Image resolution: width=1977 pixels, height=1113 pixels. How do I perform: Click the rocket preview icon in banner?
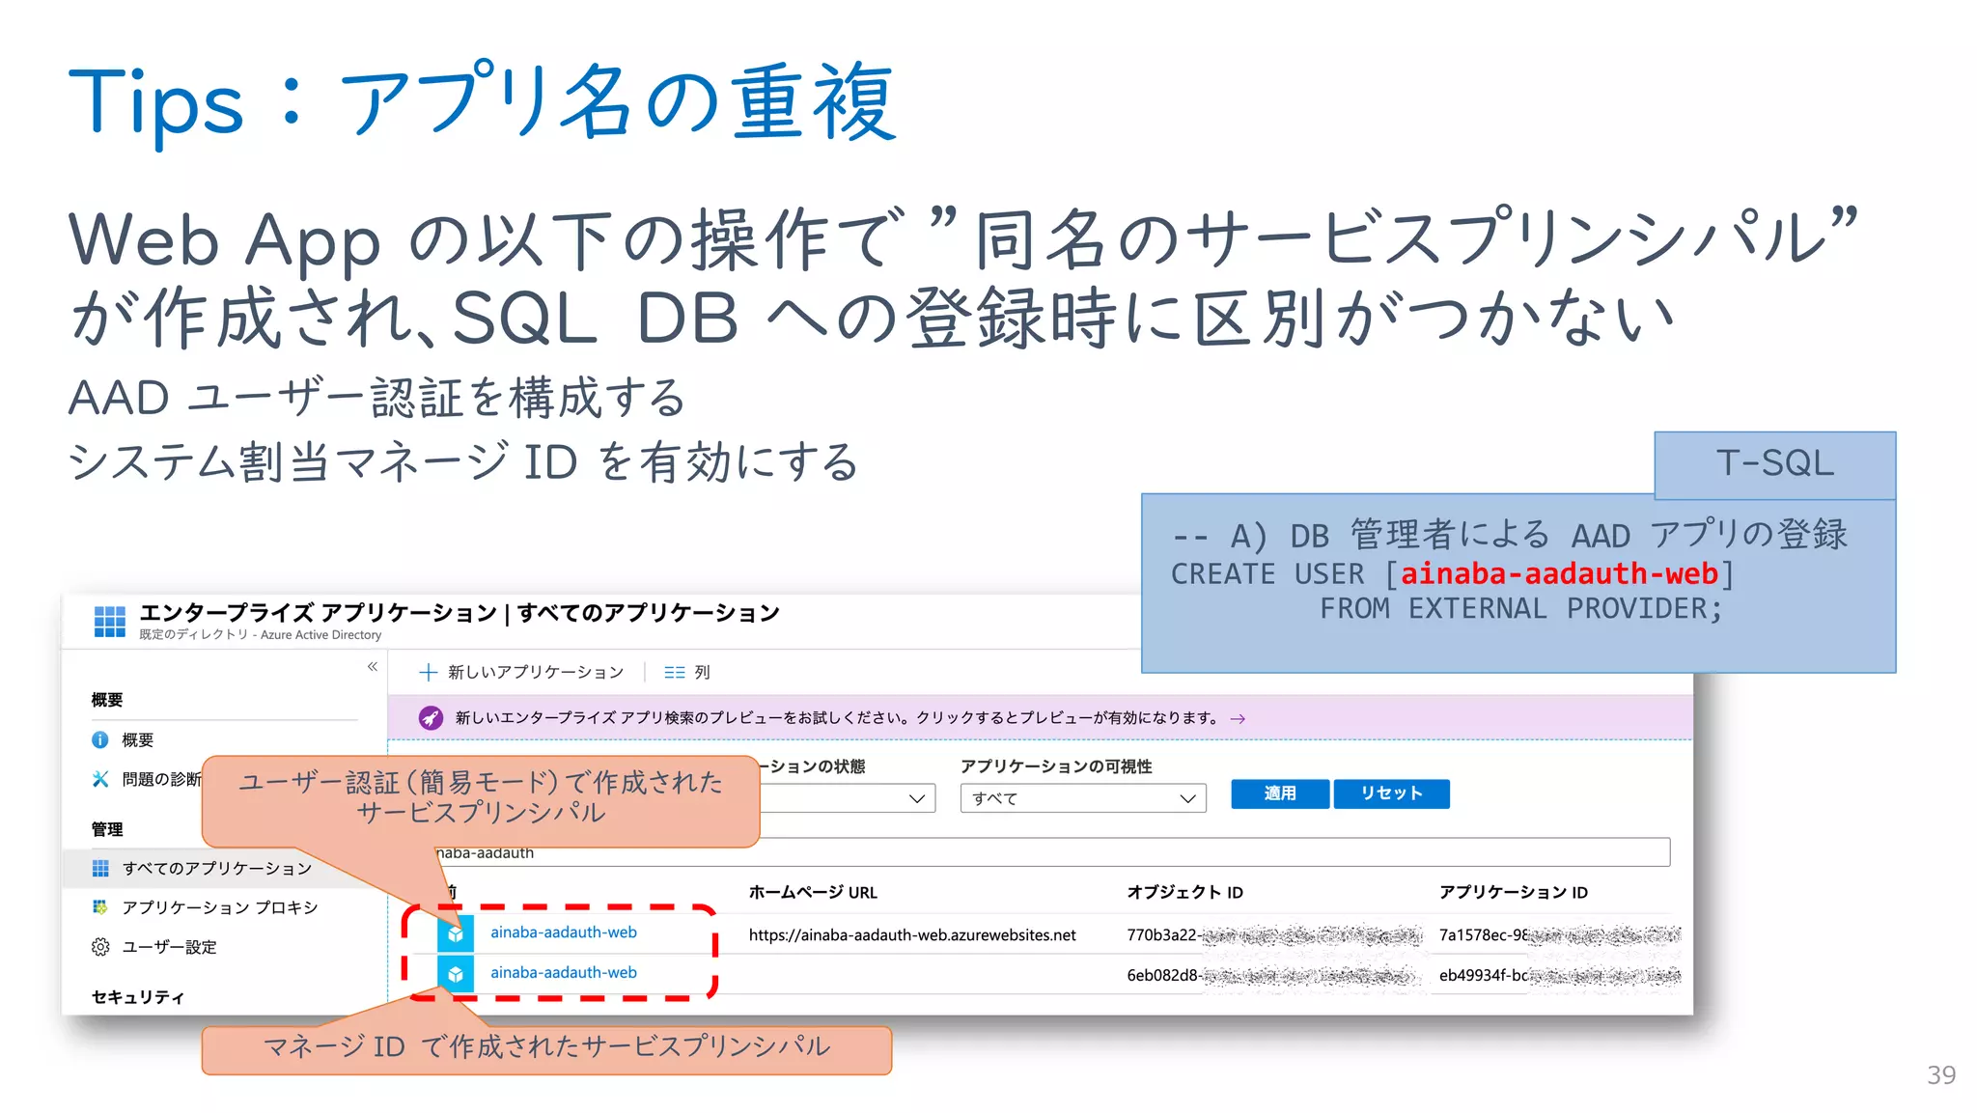[431, 718]
